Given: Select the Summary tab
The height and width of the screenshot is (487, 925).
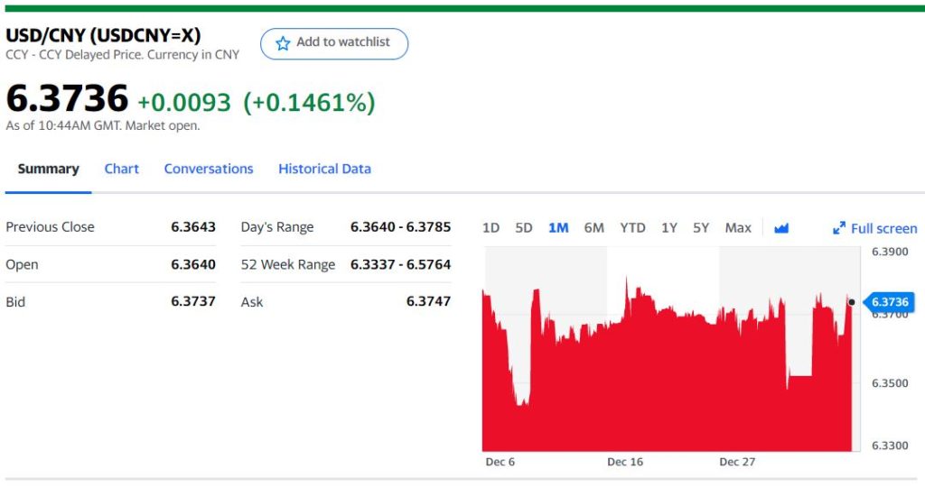Looking at the screenshot, I should tap(48, 169).
